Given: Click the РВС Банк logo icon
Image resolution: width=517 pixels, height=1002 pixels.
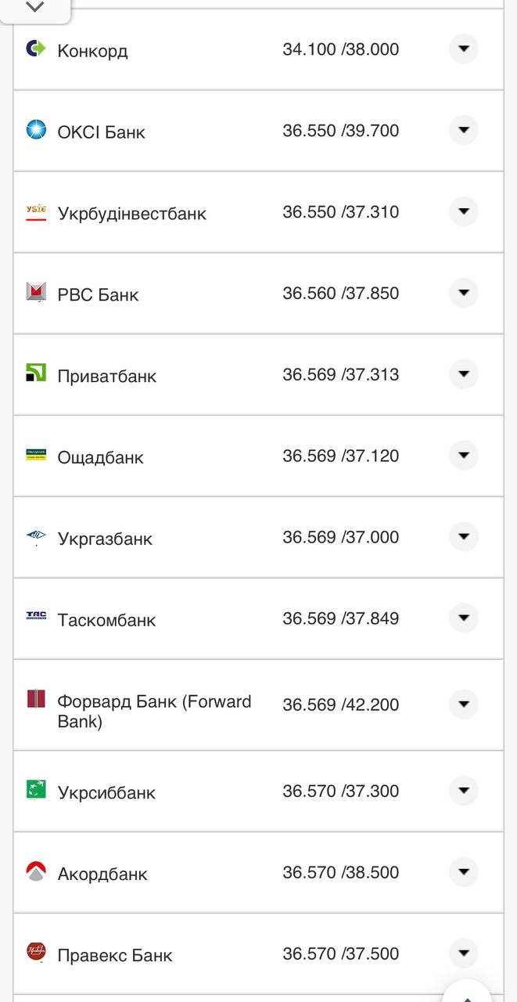Looking at the screenshot, I should 36,293.
